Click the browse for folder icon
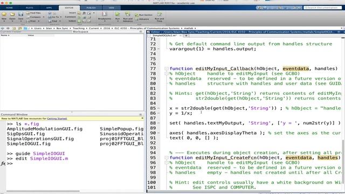Screen dimensions: 345x194 tap(20, 29)
